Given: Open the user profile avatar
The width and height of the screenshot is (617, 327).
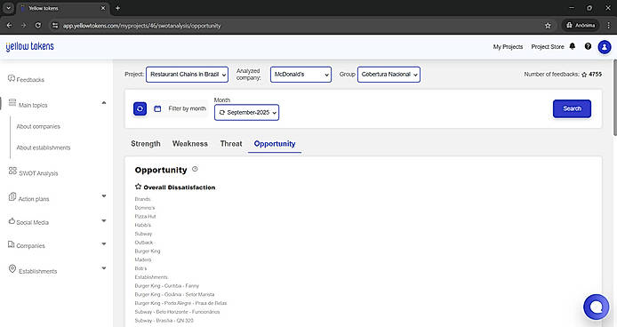Looking at the screenshot, I should pos(605,47).
